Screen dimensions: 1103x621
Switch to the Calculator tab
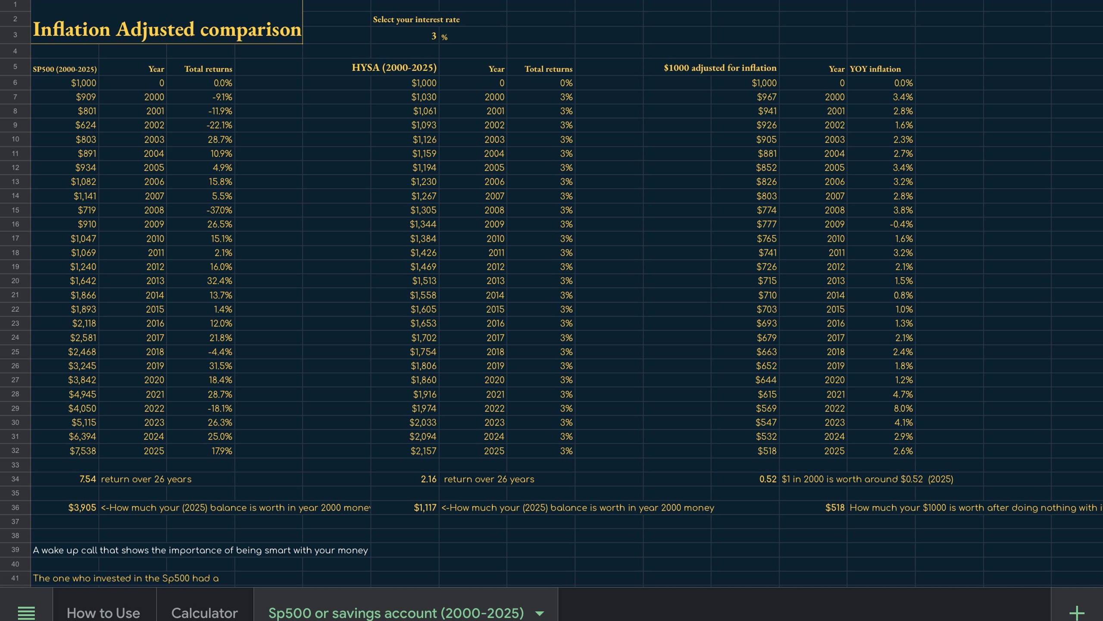[x=204, y=613]
